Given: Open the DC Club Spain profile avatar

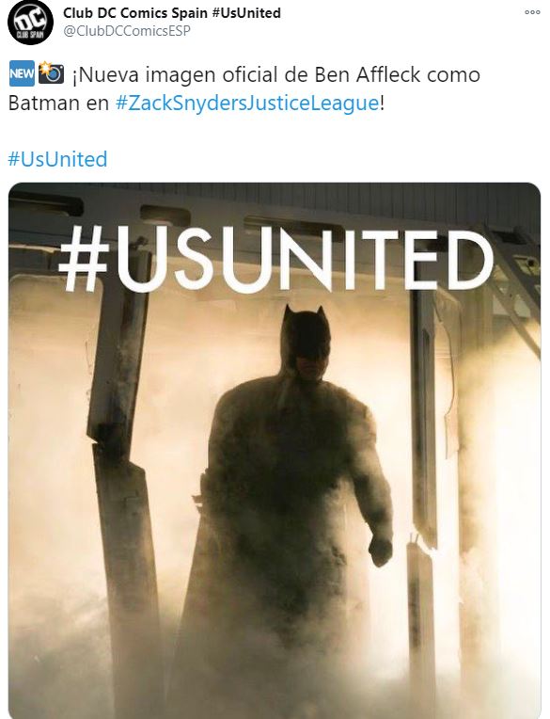Looking at the screenshot, I should coord(31,23).
